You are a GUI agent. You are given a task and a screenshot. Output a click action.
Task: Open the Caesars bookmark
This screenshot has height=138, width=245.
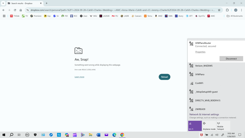point(136,16)
